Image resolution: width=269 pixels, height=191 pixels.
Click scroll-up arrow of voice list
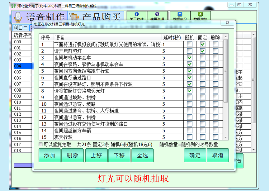226,37
